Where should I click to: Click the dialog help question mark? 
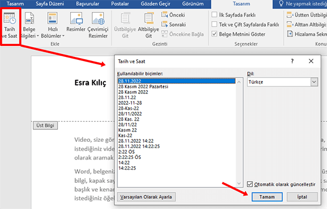click(292, 62)
